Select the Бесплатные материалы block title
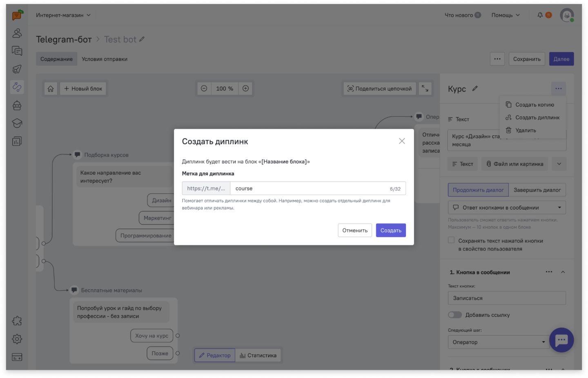588x378 pixels. tap(111, 290)
